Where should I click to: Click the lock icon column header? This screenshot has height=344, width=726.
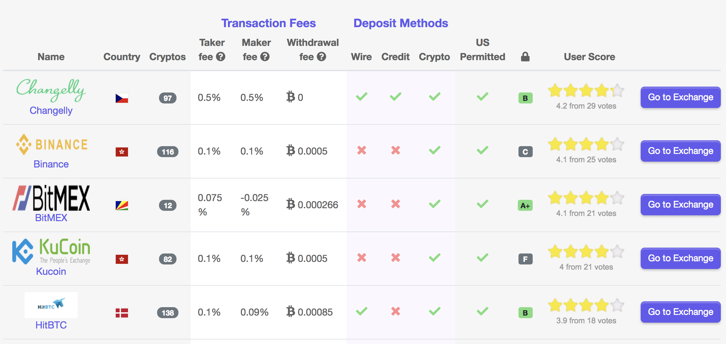click(x=525, y=56)
